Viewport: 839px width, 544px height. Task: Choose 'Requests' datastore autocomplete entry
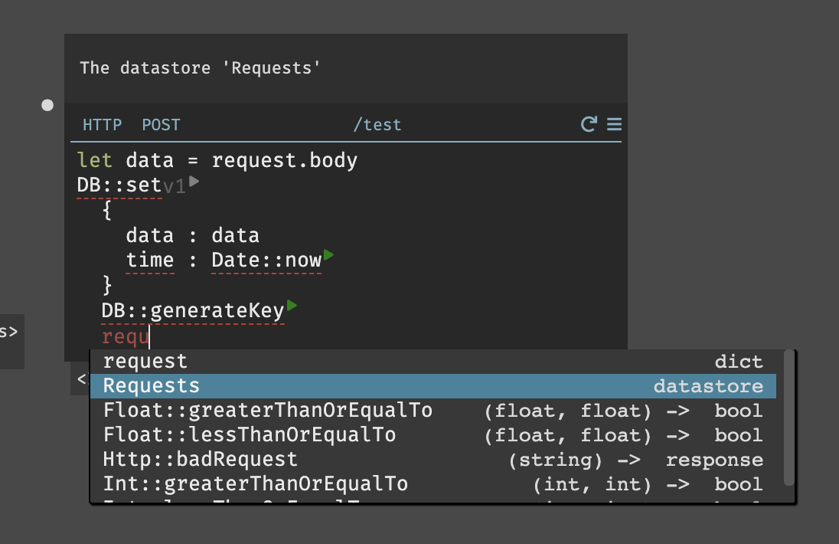[433, 386]
